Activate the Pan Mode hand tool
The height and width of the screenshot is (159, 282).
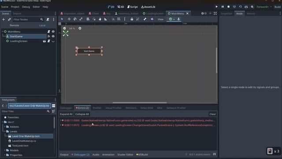(x=100, y=19)
